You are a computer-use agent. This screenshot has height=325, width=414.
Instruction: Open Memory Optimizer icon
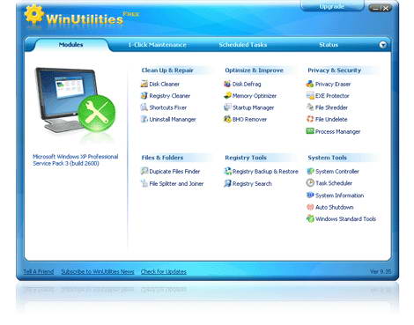point(227,95)
